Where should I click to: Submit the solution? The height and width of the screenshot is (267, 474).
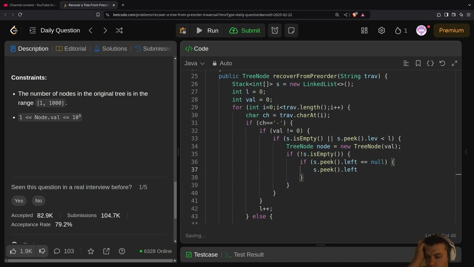[245, 30]
